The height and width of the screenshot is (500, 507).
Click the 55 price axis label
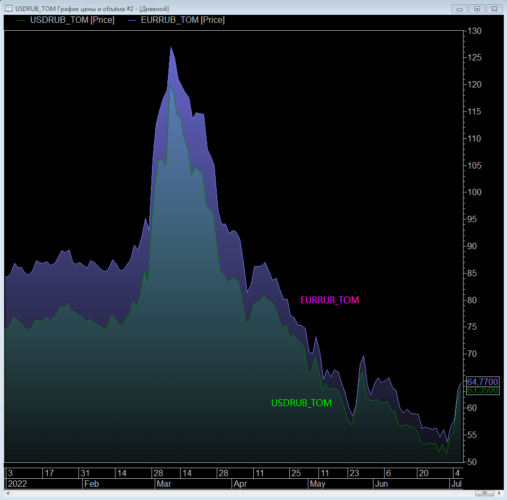pyautogui.click(x=472, y=435)
